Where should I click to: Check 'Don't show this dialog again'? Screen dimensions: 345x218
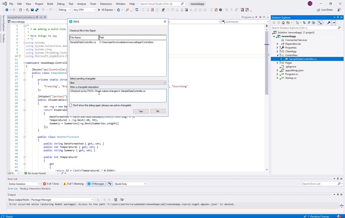70,105
